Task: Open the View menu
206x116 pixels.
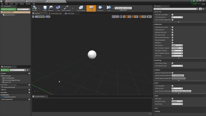Action: coord(16,4)
